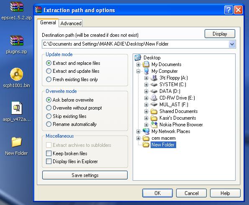This screenshot has width=249, height=205.
Task: Expand the SYSTEM (C:) node
Action: coord(146,85)
